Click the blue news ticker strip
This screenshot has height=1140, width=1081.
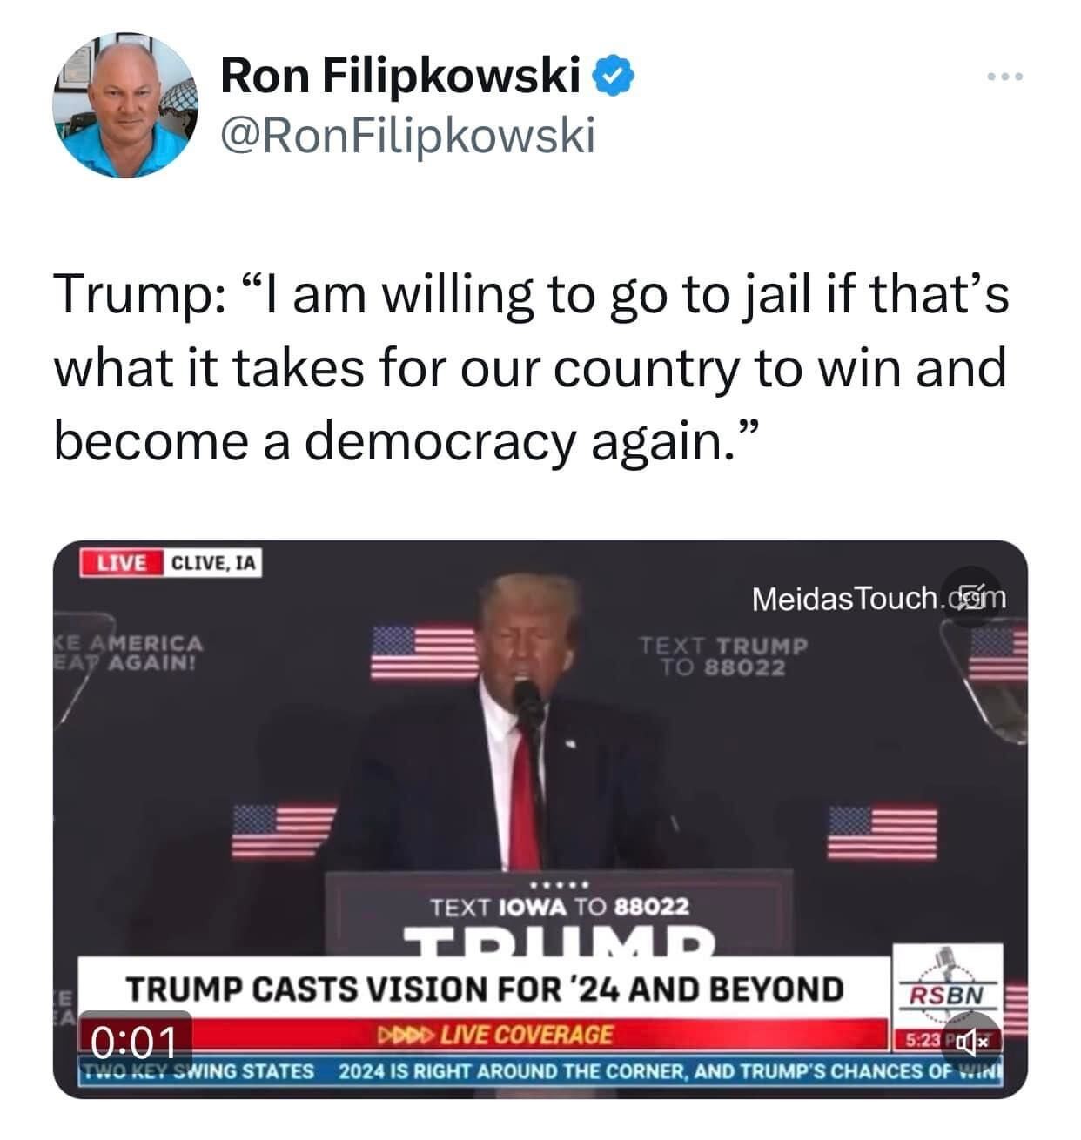[x=540, y=1070]
